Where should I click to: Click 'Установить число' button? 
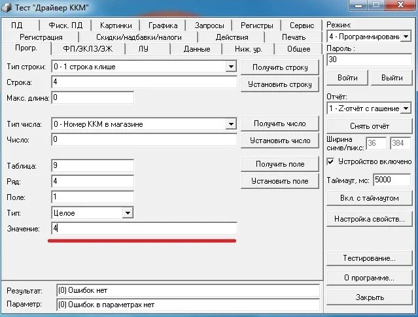coord(280,141)
